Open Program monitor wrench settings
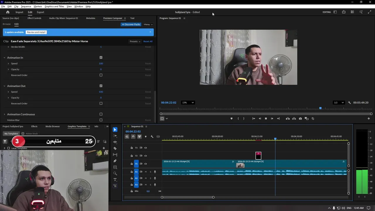The image size is (375, 211). point(350,103)
